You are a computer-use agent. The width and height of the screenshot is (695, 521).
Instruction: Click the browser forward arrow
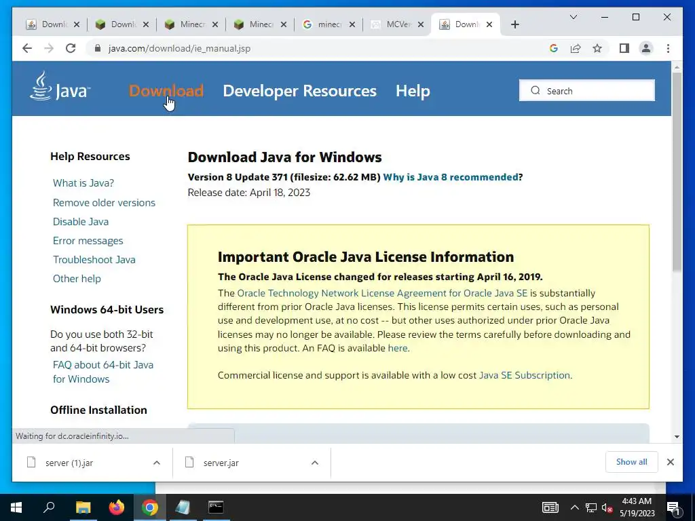point(49,48)
